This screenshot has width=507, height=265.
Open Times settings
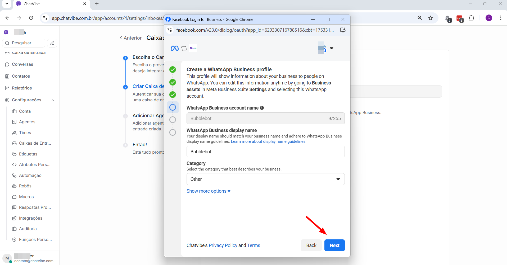25,132
